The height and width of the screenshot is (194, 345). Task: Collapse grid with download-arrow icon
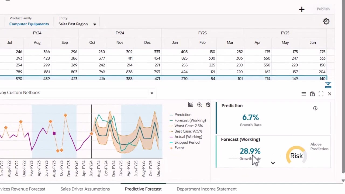click(x=328, y=85)
